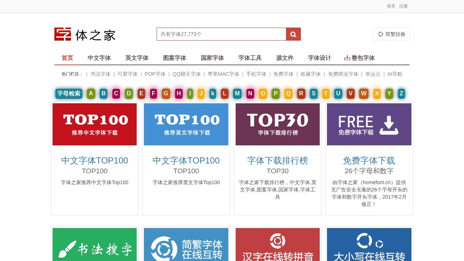Select the 首页 tab
This screenshot has height=261, width=464.
[x=67, y=58]
